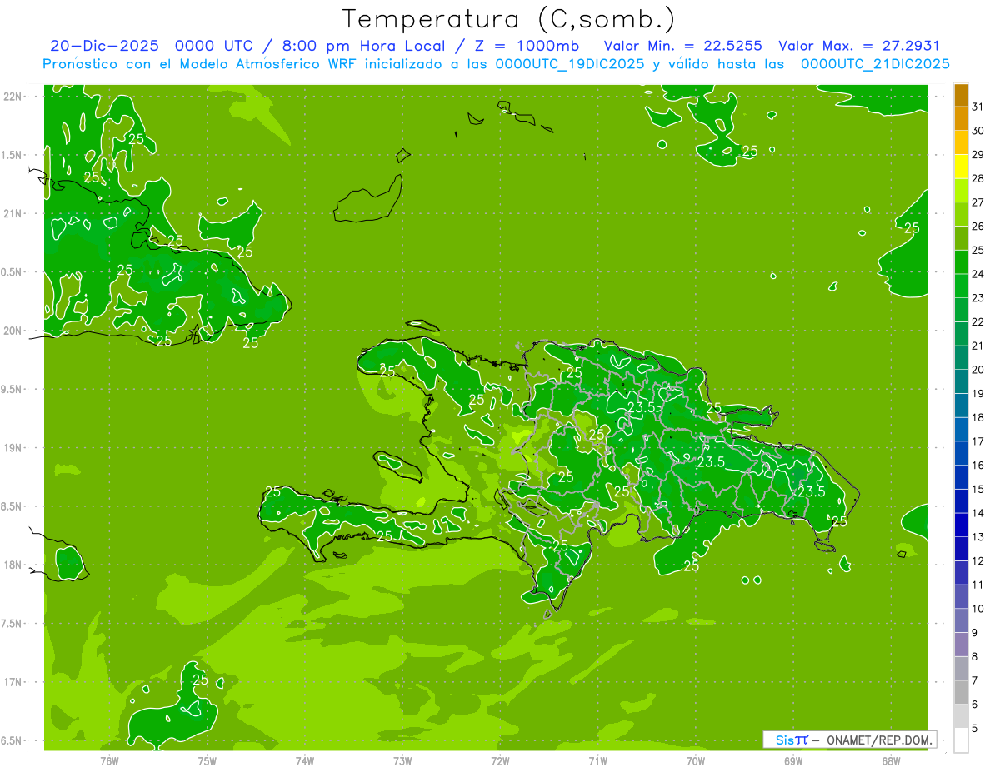Click the number 23 on the color scale
Viewport: 1000px width, 772px height.
(x=978, y=298)
